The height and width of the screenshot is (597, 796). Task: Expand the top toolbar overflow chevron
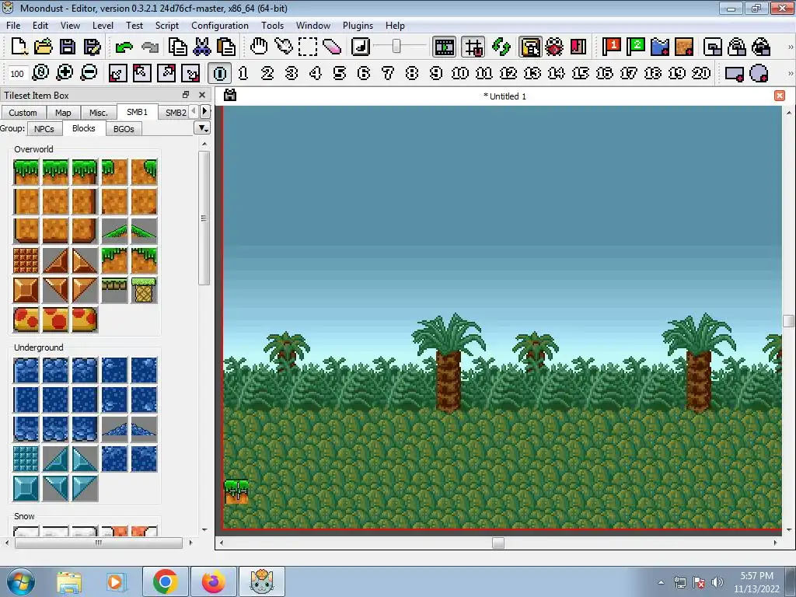click(x=790, y=47)
